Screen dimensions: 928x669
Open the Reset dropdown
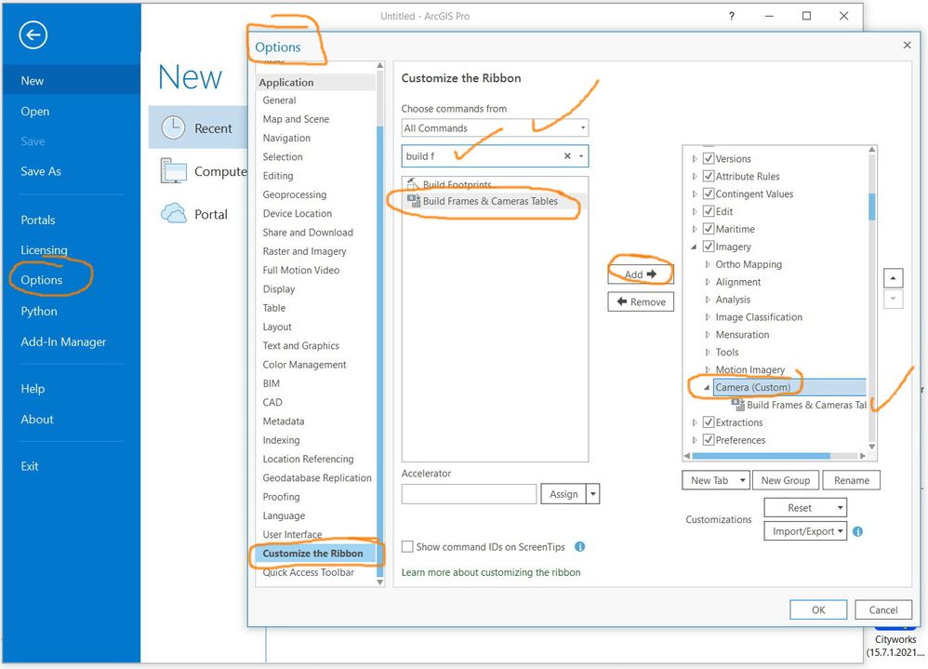pyautogui.click(x=805, y=507)
